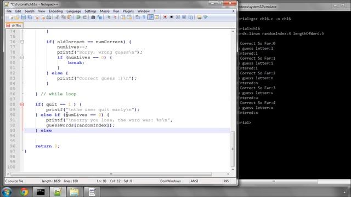Click the editor vertical scrollbar thumb
The image size is (351, 197).
coord(233,149)
